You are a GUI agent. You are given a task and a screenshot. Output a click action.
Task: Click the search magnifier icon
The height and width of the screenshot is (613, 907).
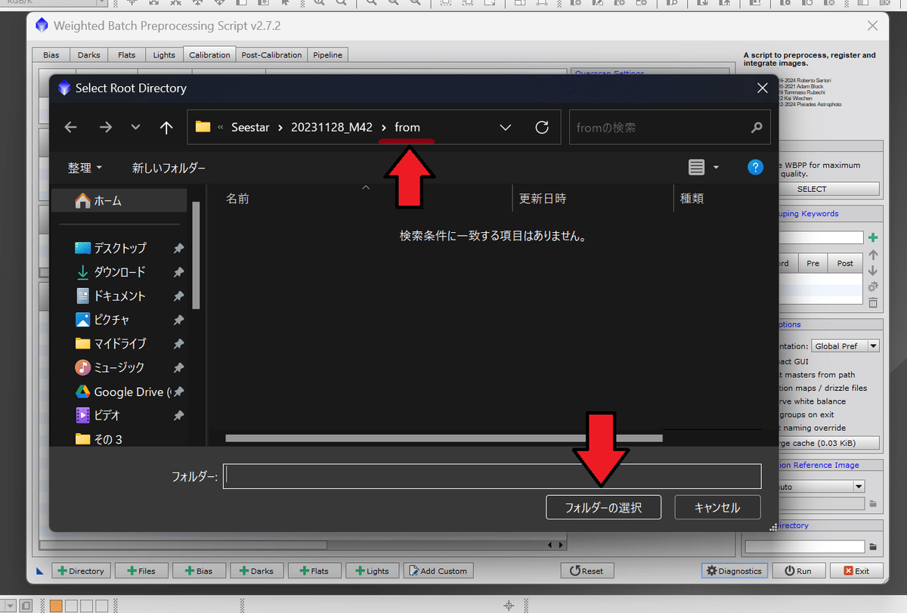point(757,128)
